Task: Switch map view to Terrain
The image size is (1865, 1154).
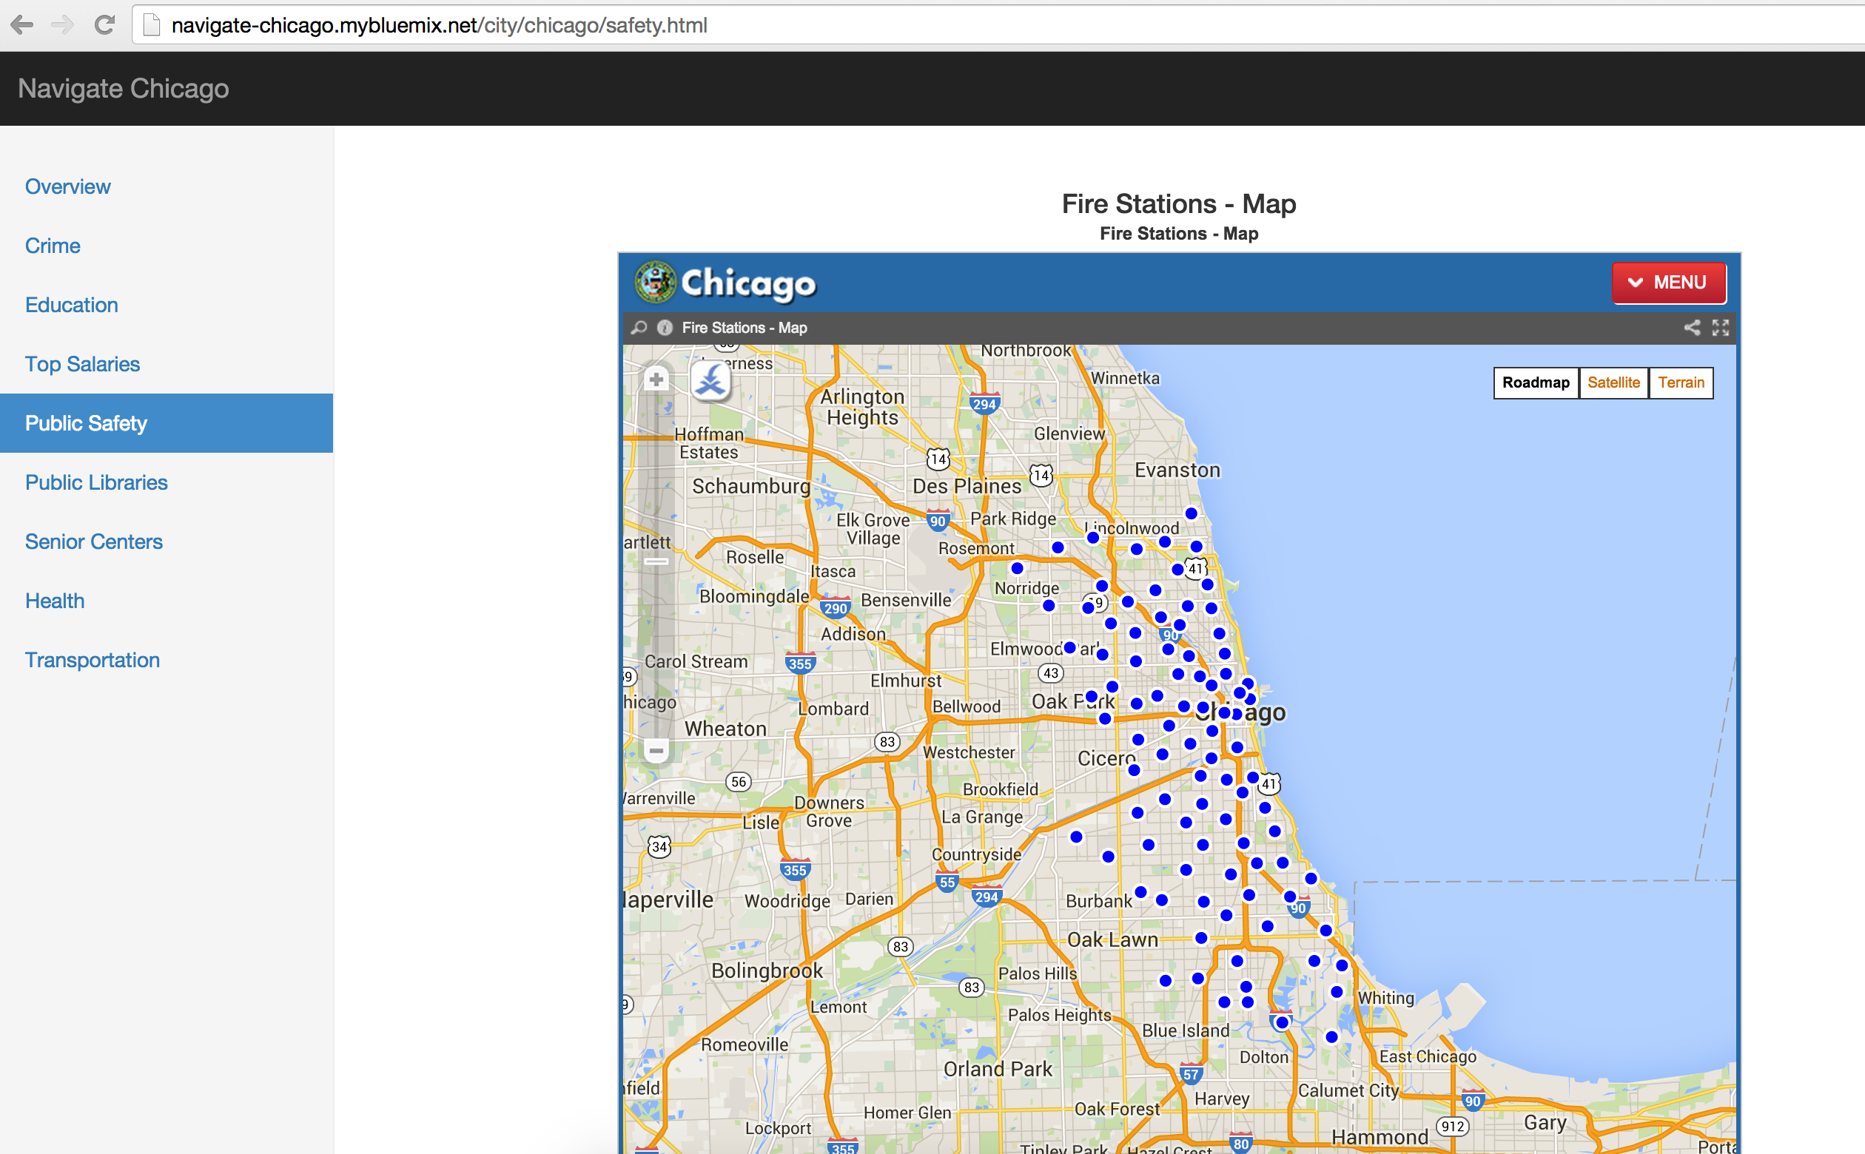Action: tap(1680, 382)
